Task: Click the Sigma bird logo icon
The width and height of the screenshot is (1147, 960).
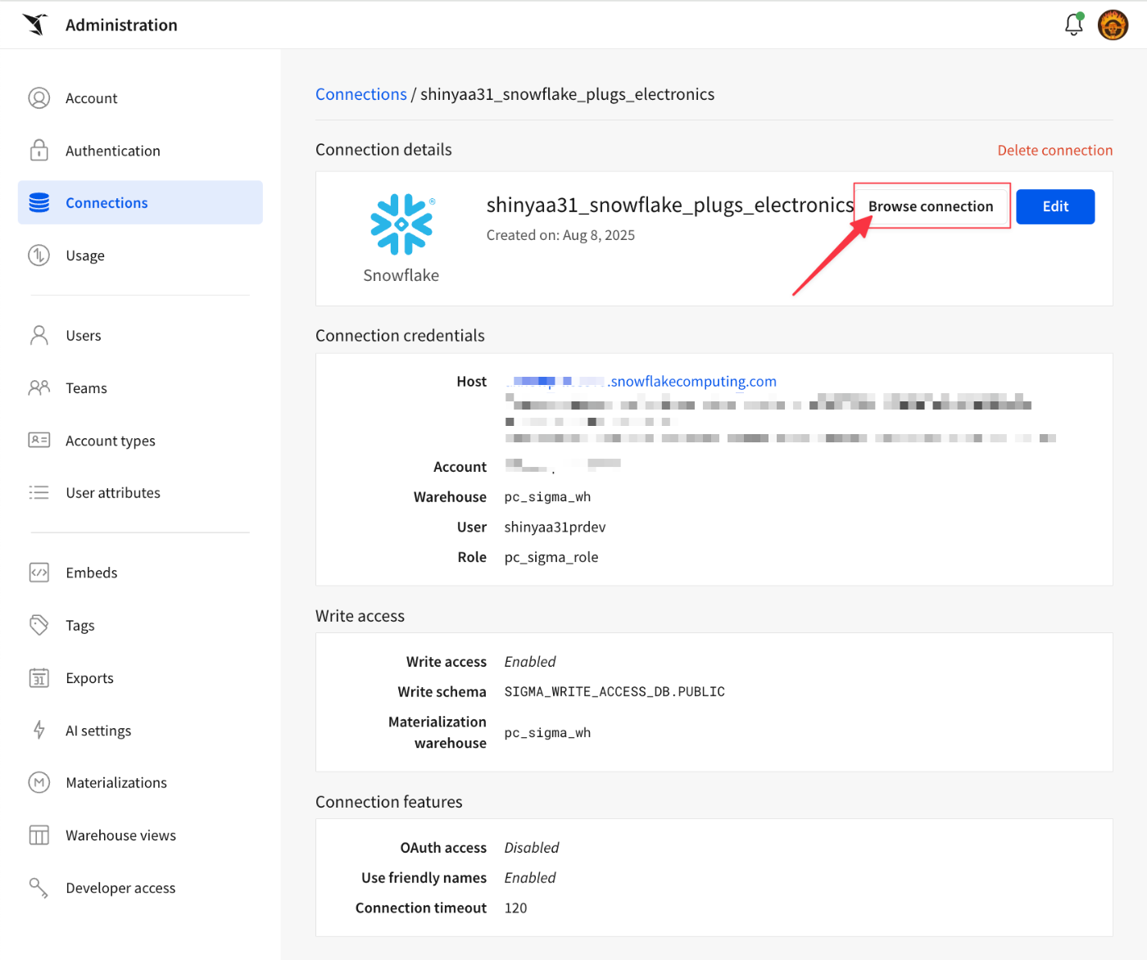Action: point(35,25)
